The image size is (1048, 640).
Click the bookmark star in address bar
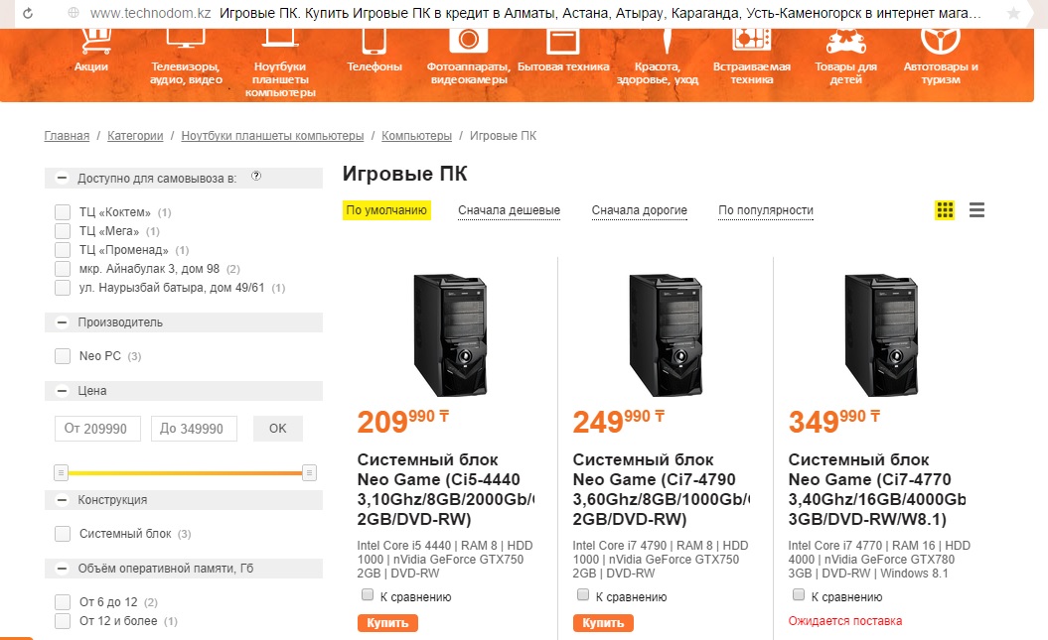coord(1013,15)
